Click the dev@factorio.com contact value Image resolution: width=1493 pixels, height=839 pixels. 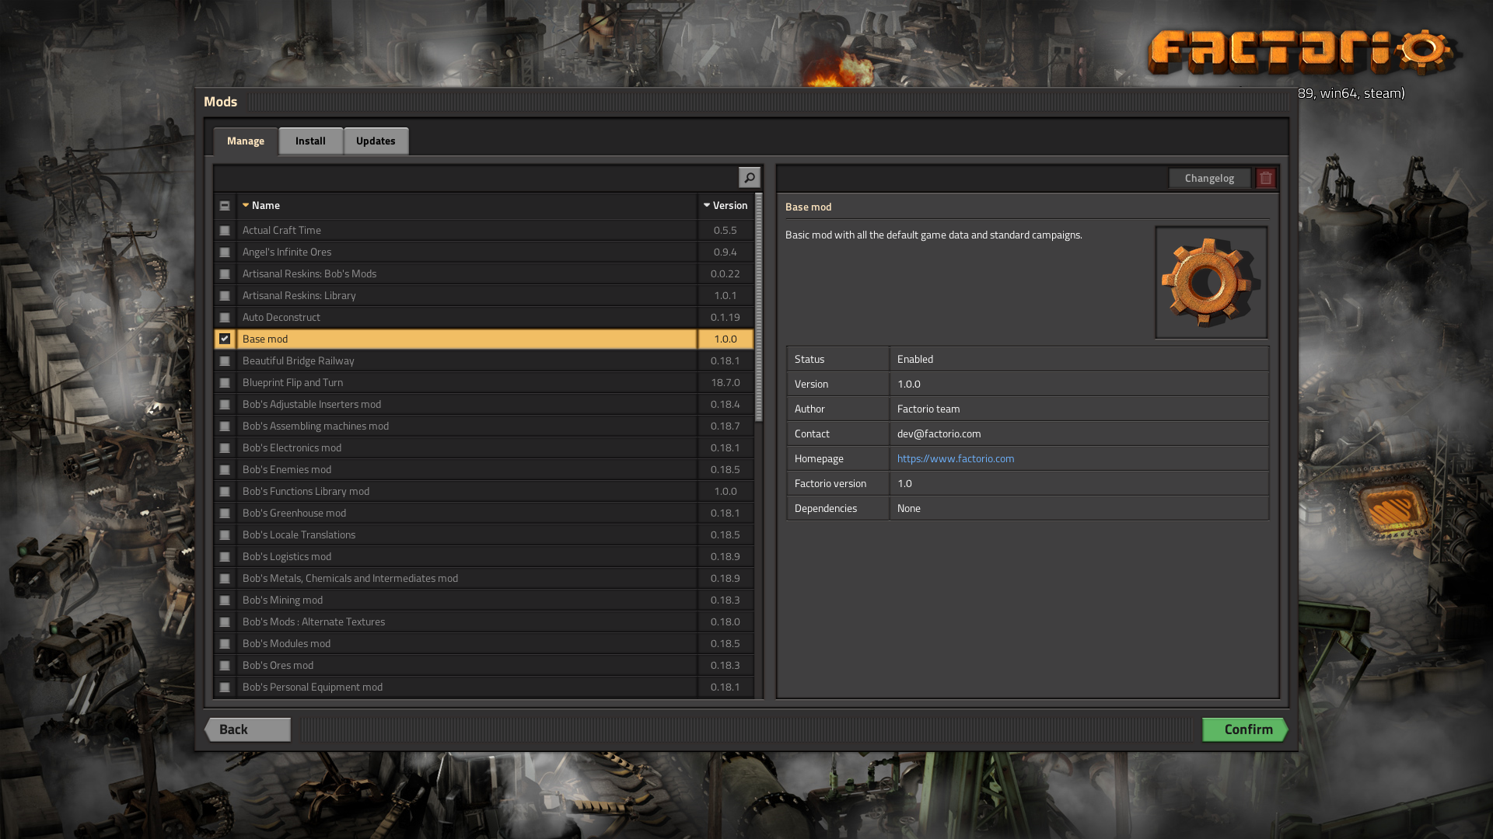coord(939,433)
